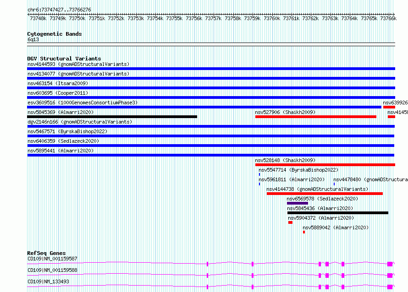Viewport: 408px width, 292px height.
Task: Select nsv5895441 (Almarri2020) label
Action: (61, 151)
